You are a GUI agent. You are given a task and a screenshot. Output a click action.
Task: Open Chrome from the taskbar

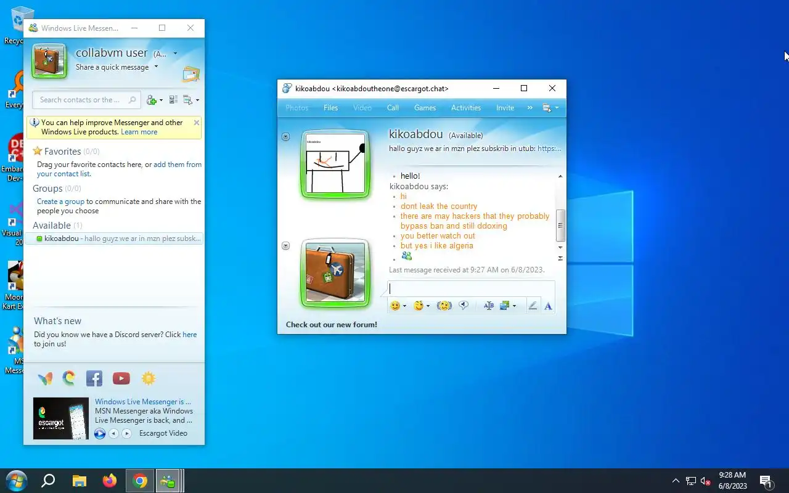[140, 481]
